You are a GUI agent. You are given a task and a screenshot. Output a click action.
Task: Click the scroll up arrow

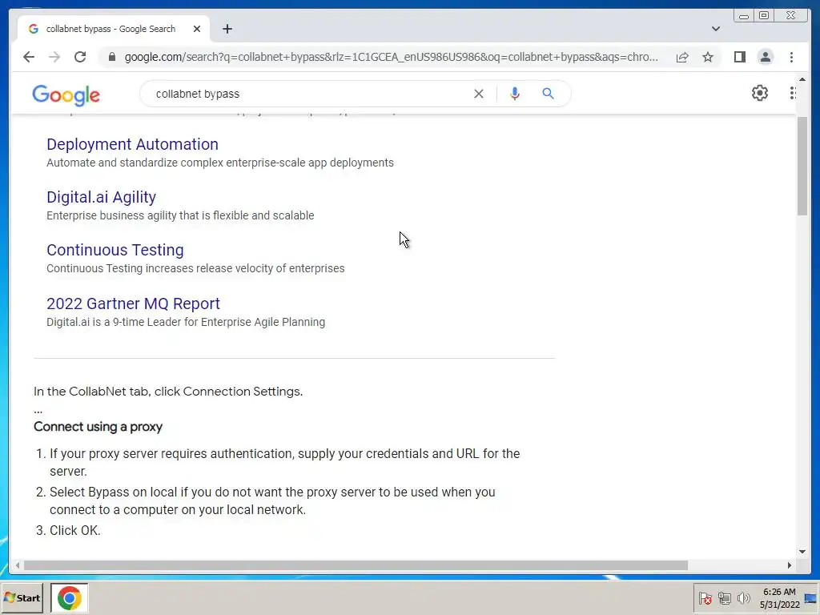[x=802, y=79]
